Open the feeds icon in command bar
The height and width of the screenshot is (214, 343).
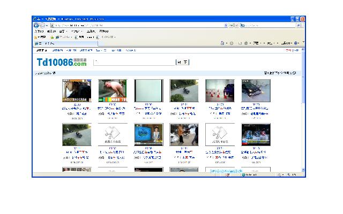click(232, 43)
